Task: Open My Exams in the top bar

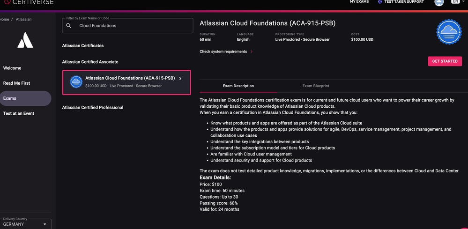Action: [359, 2]
